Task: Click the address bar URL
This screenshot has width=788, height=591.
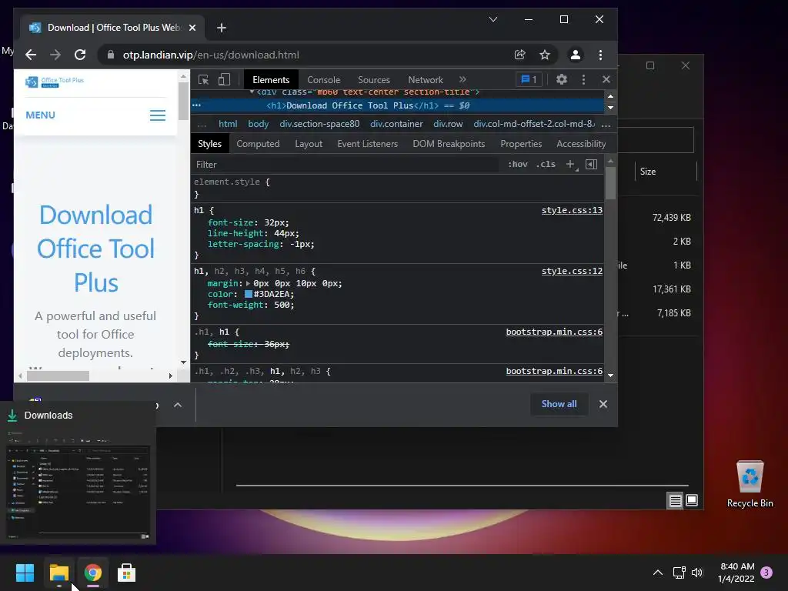Action: pos(211,55)
